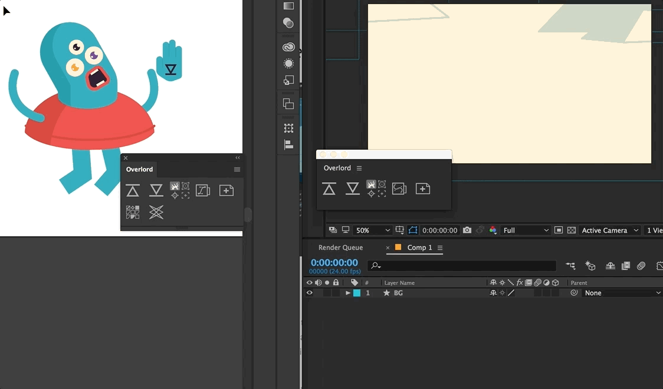Screen dimensions: 663x389
Task: Open the Active Camera dropdown
Action: (610, 230)
